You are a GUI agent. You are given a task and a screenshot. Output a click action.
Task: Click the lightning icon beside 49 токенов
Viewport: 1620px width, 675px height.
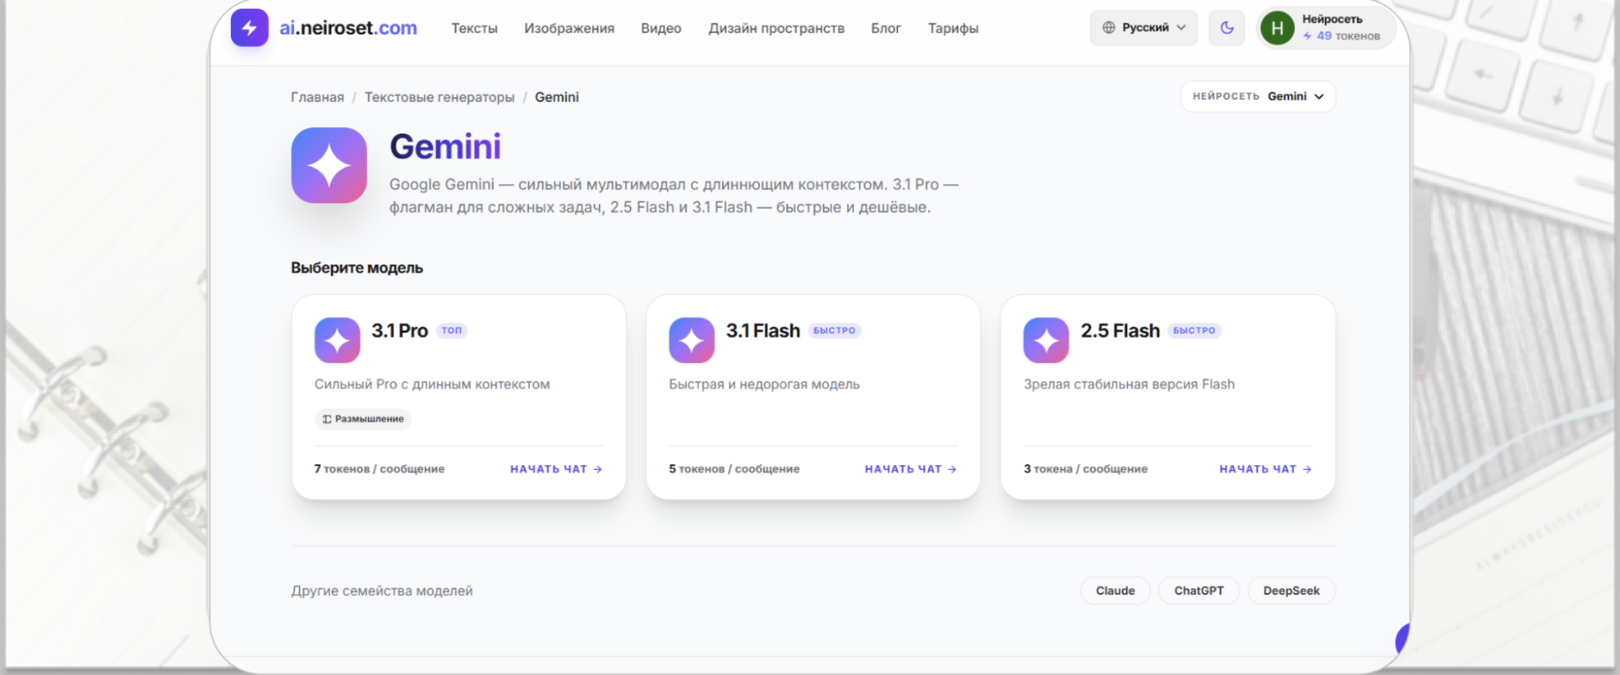click(x=1307, y=36)
